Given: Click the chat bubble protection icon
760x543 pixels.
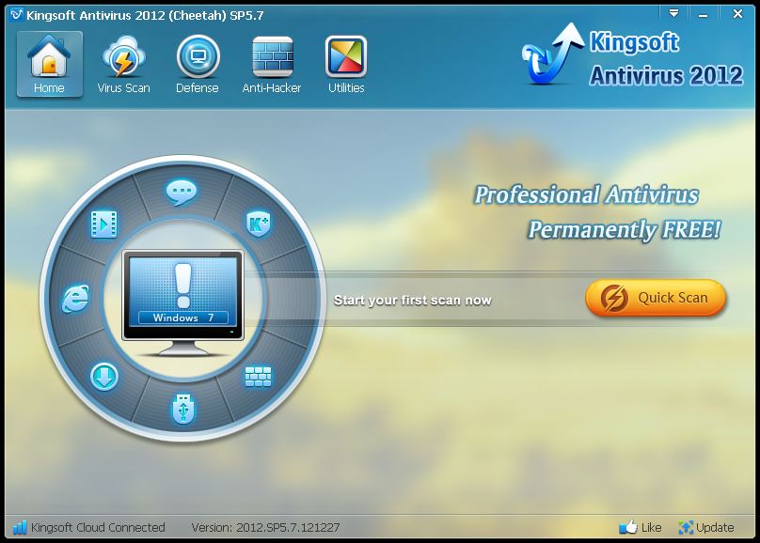Looking at the screenshot, I should (182, 192).
